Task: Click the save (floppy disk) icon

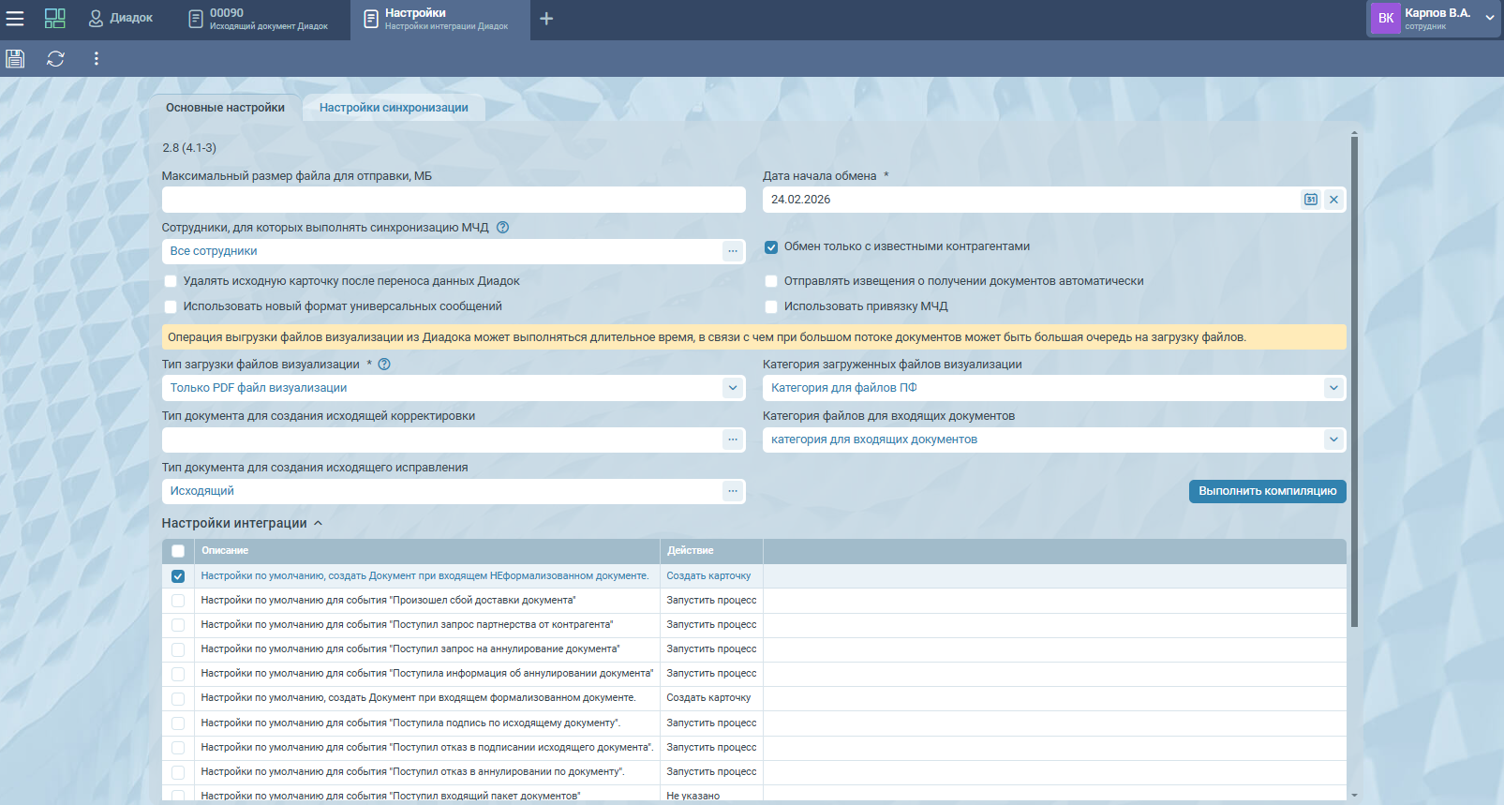Action: coord(15,59)
